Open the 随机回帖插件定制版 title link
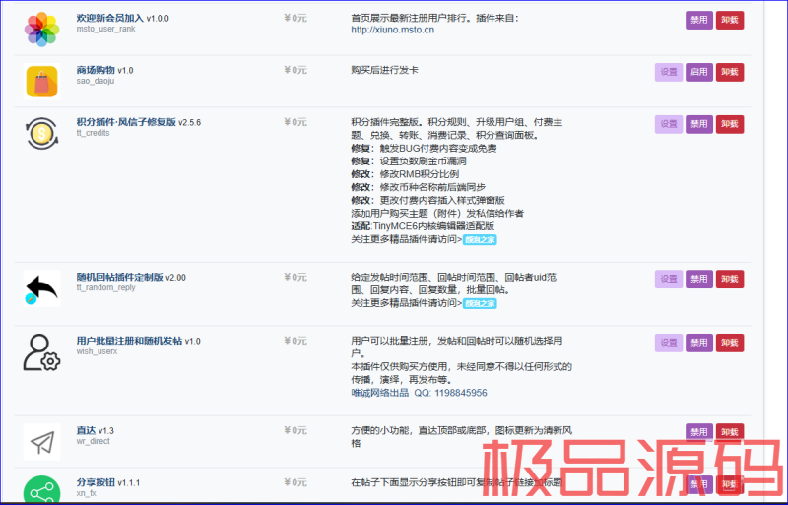788x505 pixels. tap(119, 277)
